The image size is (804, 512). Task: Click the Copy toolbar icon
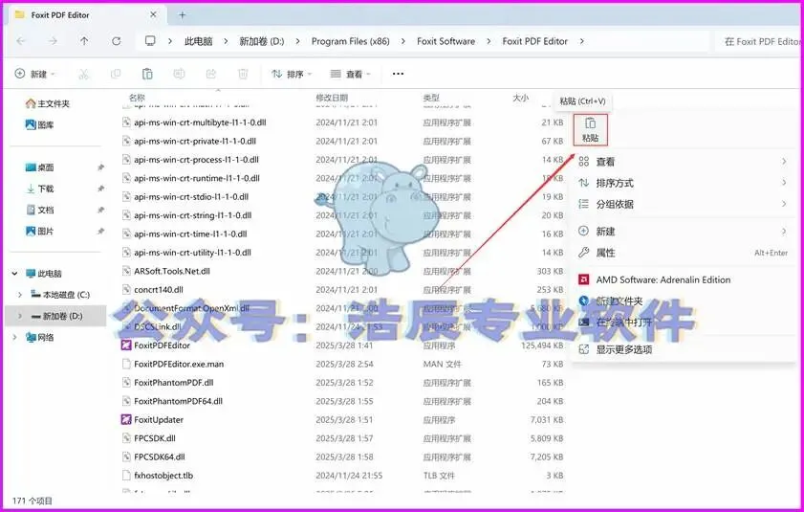[116, 74]
